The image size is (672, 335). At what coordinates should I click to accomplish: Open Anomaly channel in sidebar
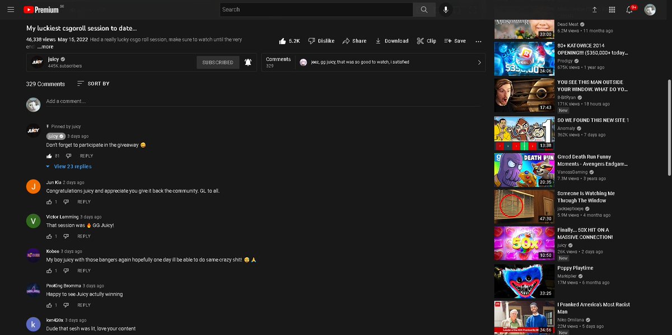[566, 128]
